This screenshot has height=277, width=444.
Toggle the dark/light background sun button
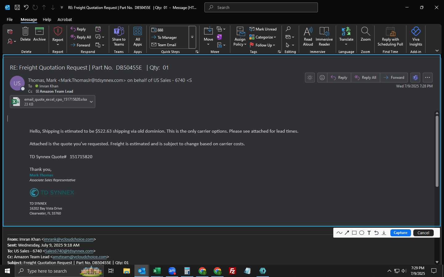pos(310,78)
